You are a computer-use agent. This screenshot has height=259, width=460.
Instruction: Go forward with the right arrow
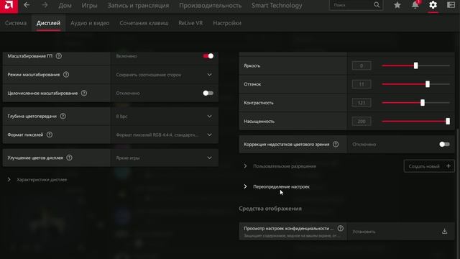(x=45, y=5)
